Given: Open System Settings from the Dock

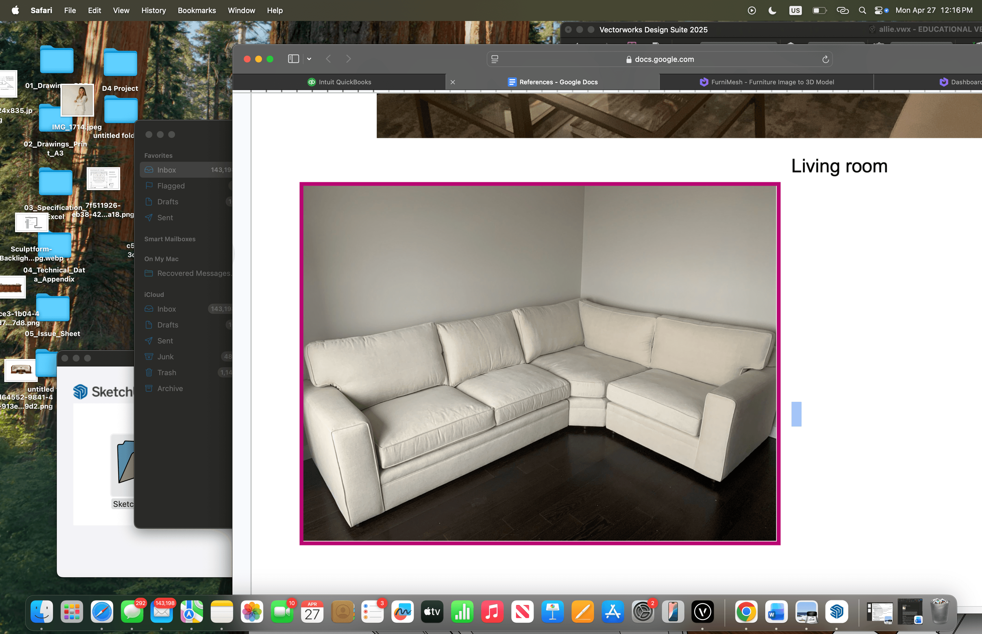Looking at the screenshot, I should pos(643,611).
